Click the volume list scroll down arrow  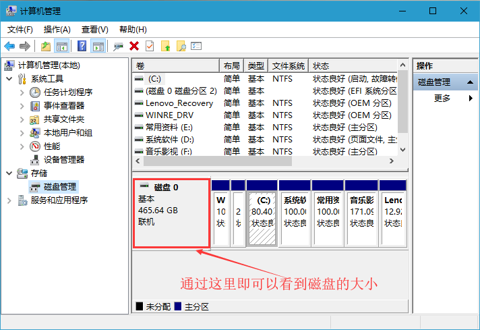tap(403, 150)
